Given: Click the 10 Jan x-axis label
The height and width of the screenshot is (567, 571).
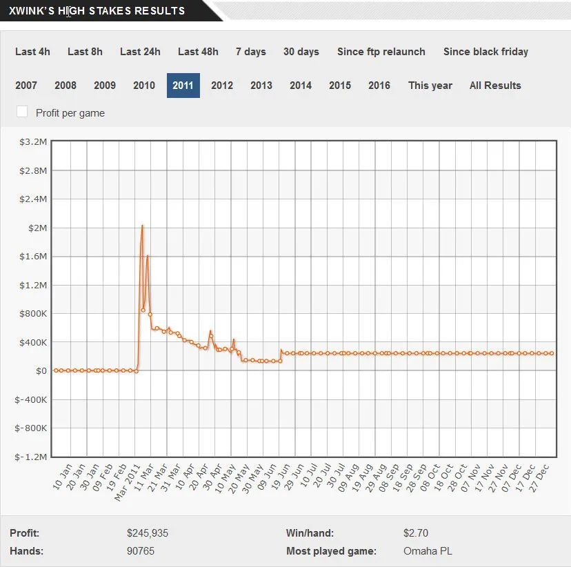Looking at the screenshot, I should (62, 477).
